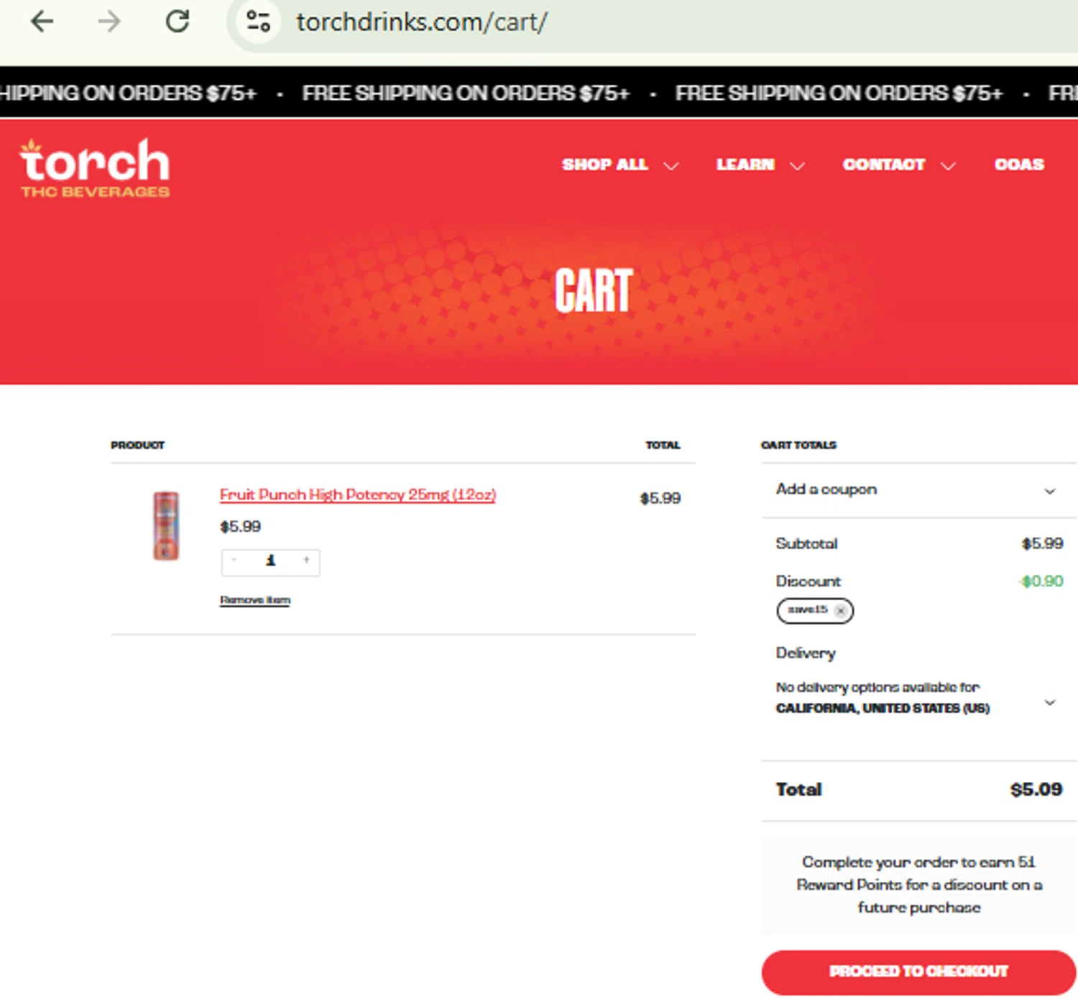Click the Total $5.09 amount
This screenshot has width=1078, height=999.
[1036, 789]
